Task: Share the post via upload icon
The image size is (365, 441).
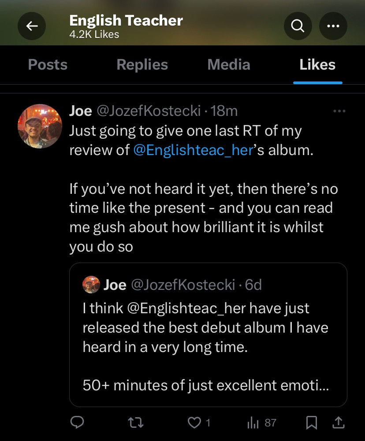Action: (x=338, y=423)
